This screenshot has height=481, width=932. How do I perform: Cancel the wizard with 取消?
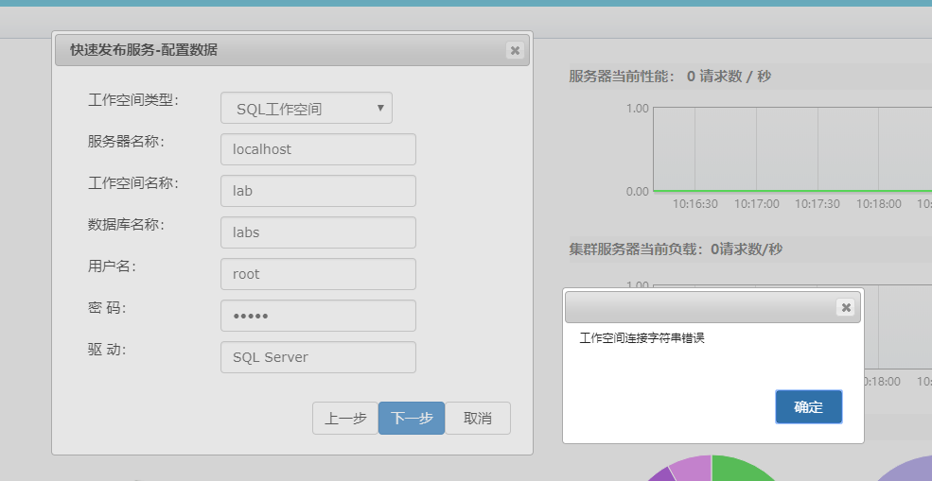click(x=477, y=418)
